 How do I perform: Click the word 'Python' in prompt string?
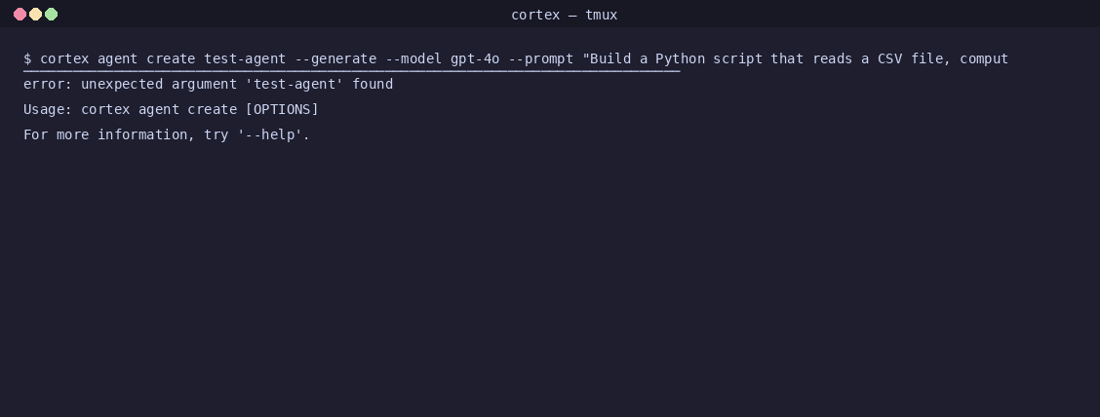680,58
